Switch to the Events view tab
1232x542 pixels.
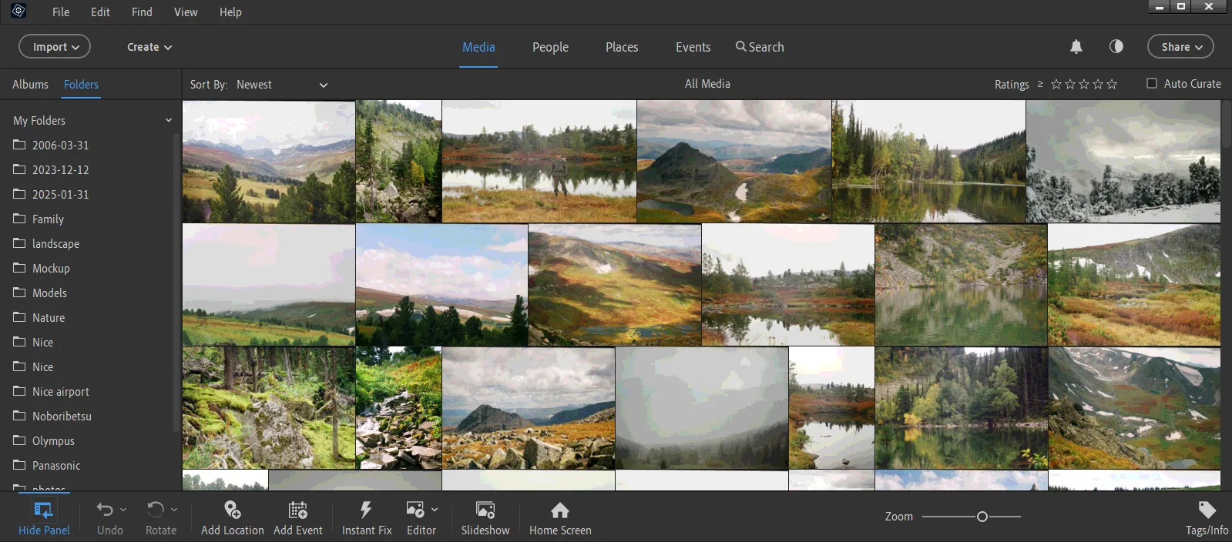tap(693, 47)
